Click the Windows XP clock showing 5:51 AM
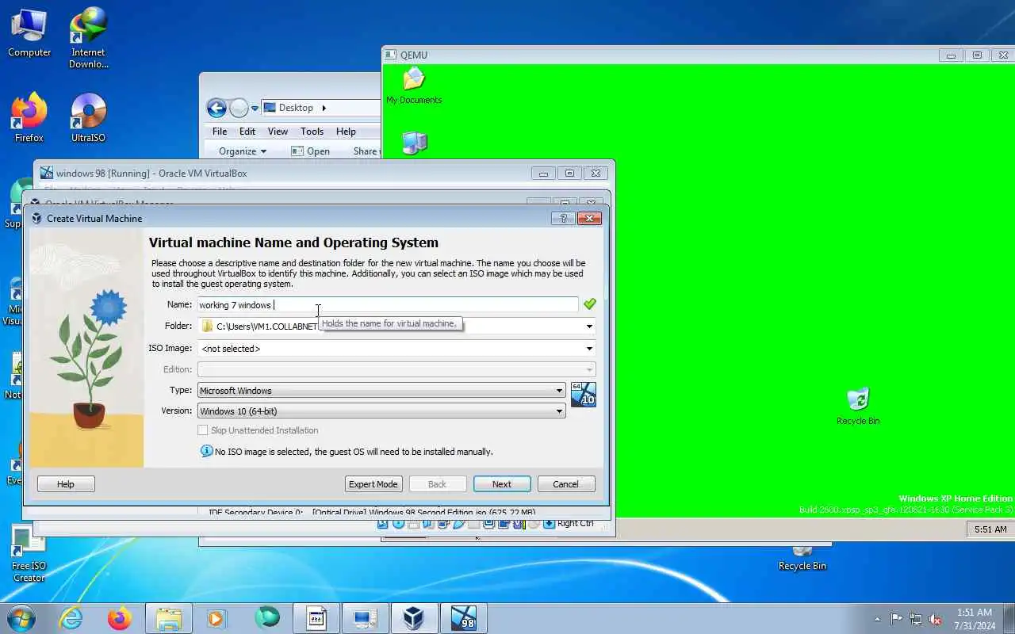The height and width of the screenshot is (634, 1015). (x=990, y=529)
